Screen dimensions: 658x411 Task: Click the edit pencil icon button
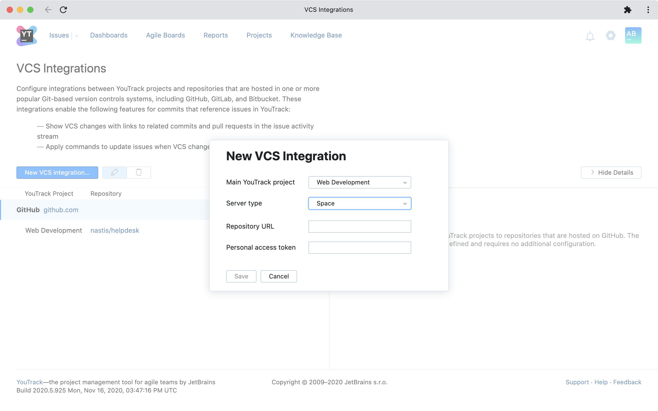tap(114, 172)
